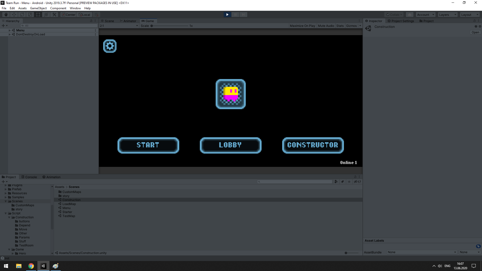Click Open button in Inspector

click(475, 32)
